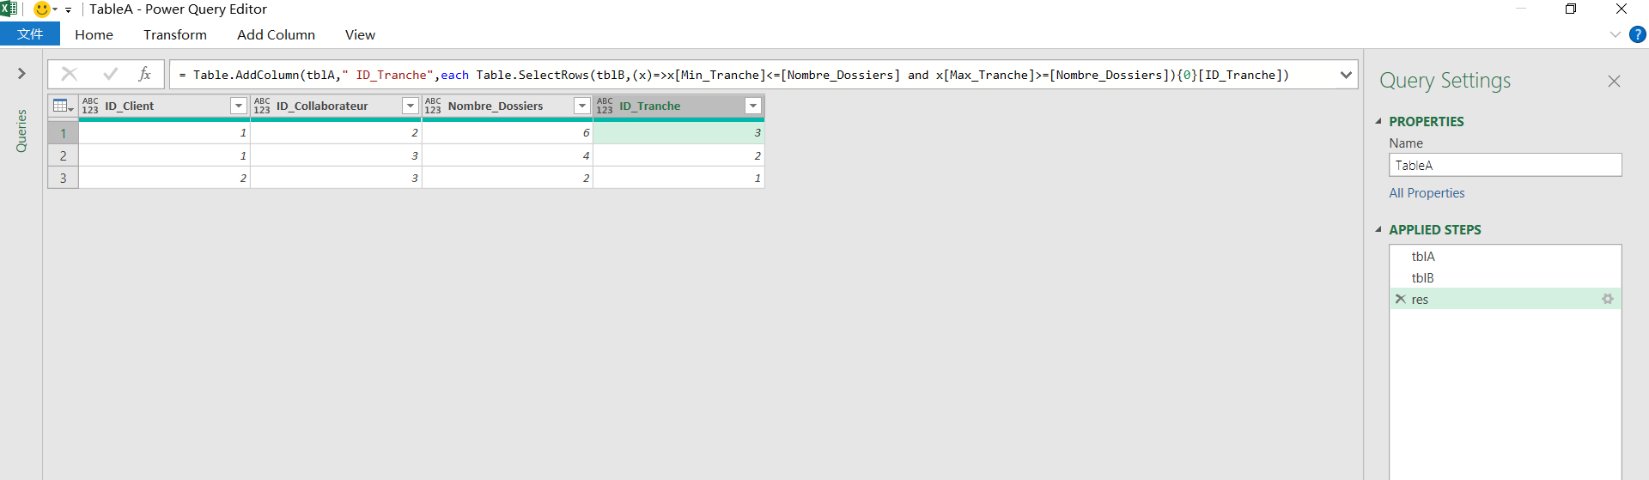Click the fx add step icon
1649x480 pixels.
click(x=145, y=75)
